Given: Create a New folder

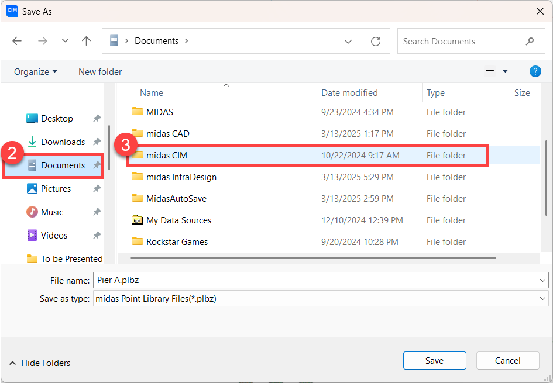Looking at the screenshot, I should pos(100,72).
